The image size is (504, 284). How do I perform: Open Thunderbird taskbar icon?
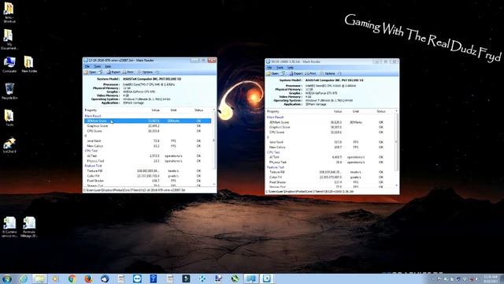105,278
